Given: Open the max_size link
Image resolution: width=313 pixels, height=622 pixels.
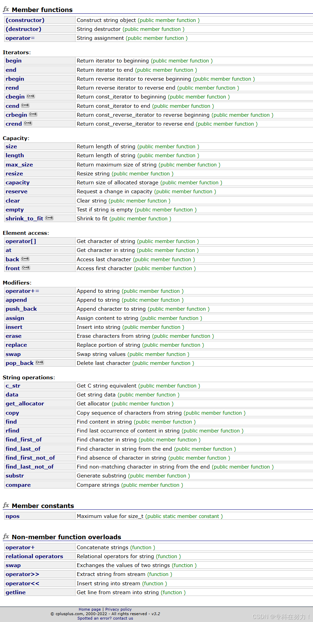Looking at the screenshot, I should point(19,165).
